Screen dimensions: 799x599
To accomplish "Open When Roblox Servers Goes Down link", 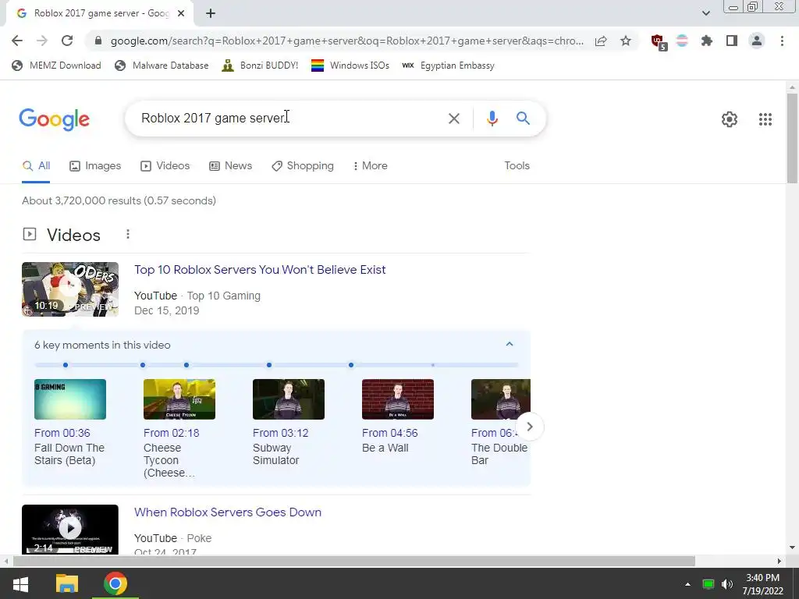I will [228, 512].
